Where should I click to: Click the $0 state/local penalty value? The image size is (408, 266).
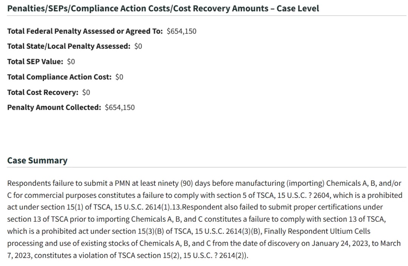tap(138, 47)
